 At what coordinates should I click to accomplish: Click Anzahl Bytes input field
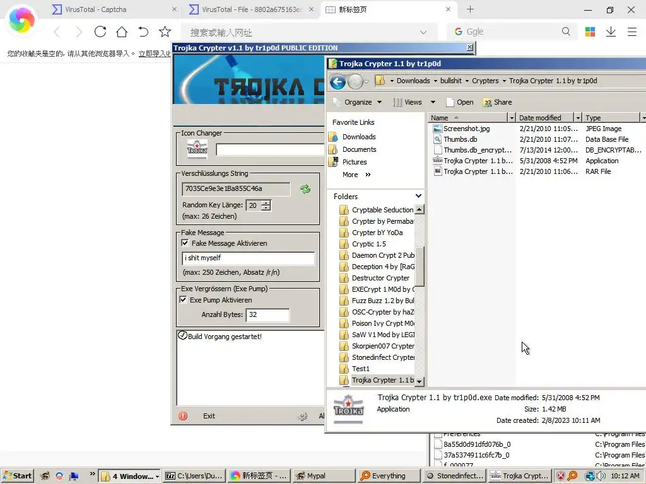point(267,315)
